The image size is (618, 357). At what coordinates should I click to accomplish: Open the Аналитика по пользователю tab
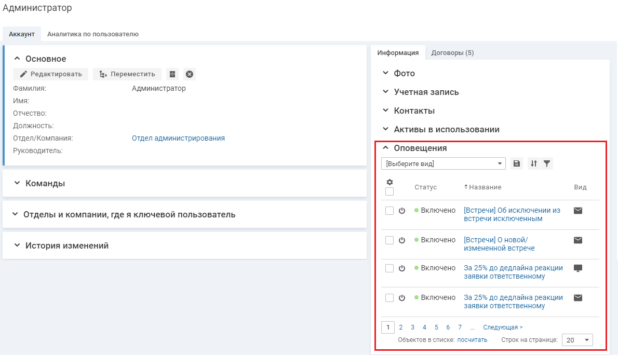coord(92,34)
